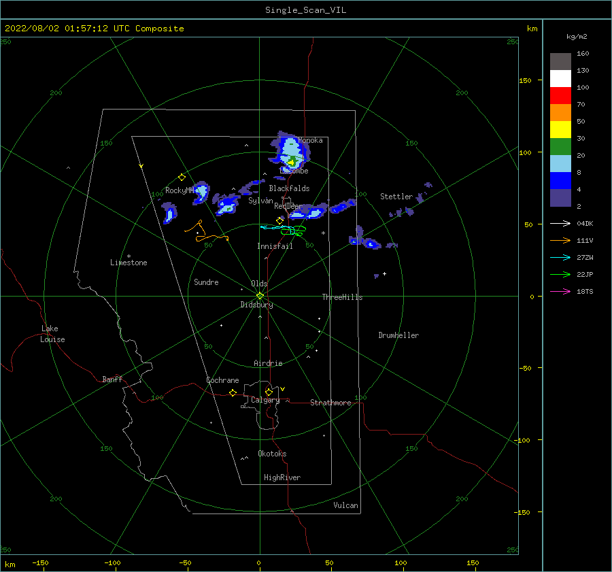Click the Strathmore town label
This screenshot has width=612, height=572.
[330, 403]
